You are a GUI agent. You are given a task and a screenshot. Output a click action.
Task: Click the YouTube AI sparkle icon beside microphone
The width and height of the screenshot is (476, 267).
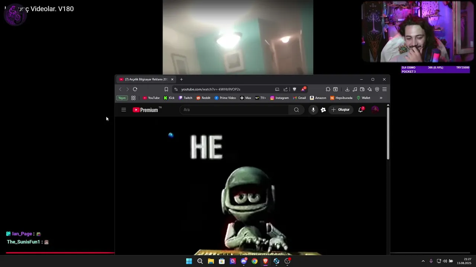(x=323, y=110)
